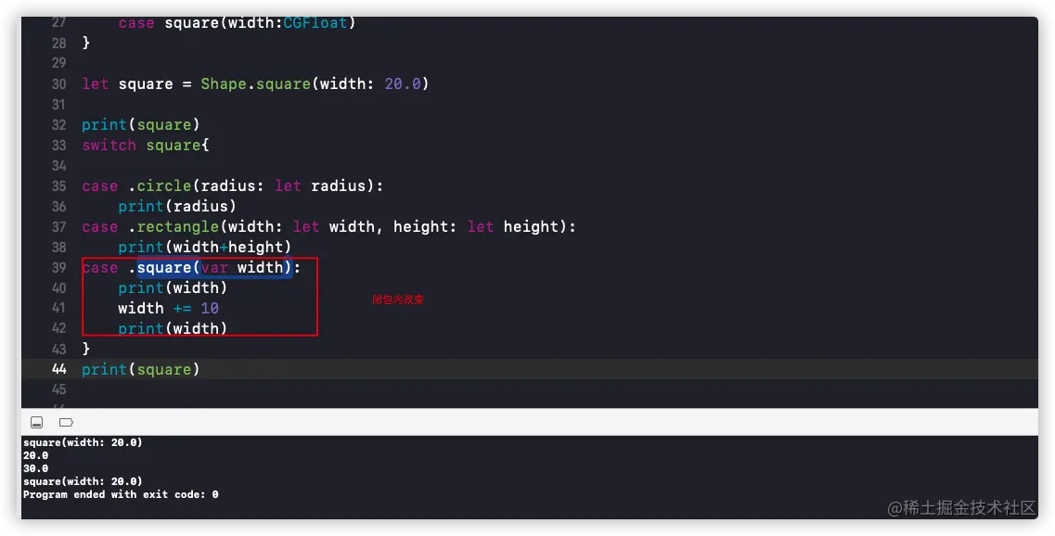Screen dimensions: 1055x536
Task: Click 'print(square)' on line 32
Action: 141,125
